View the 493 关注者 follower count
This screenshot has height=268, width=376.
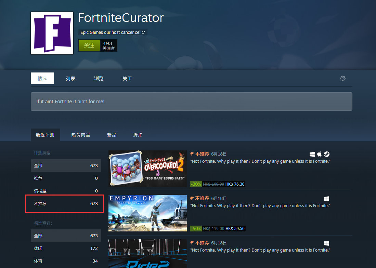coord(108,45)
